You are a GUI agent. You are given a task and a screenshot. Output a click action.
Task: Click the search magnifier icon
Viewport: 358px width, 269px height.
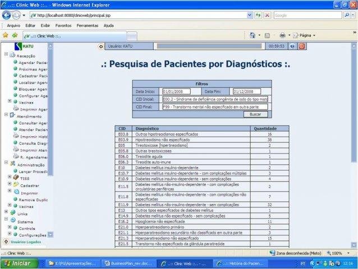[347, 15]
